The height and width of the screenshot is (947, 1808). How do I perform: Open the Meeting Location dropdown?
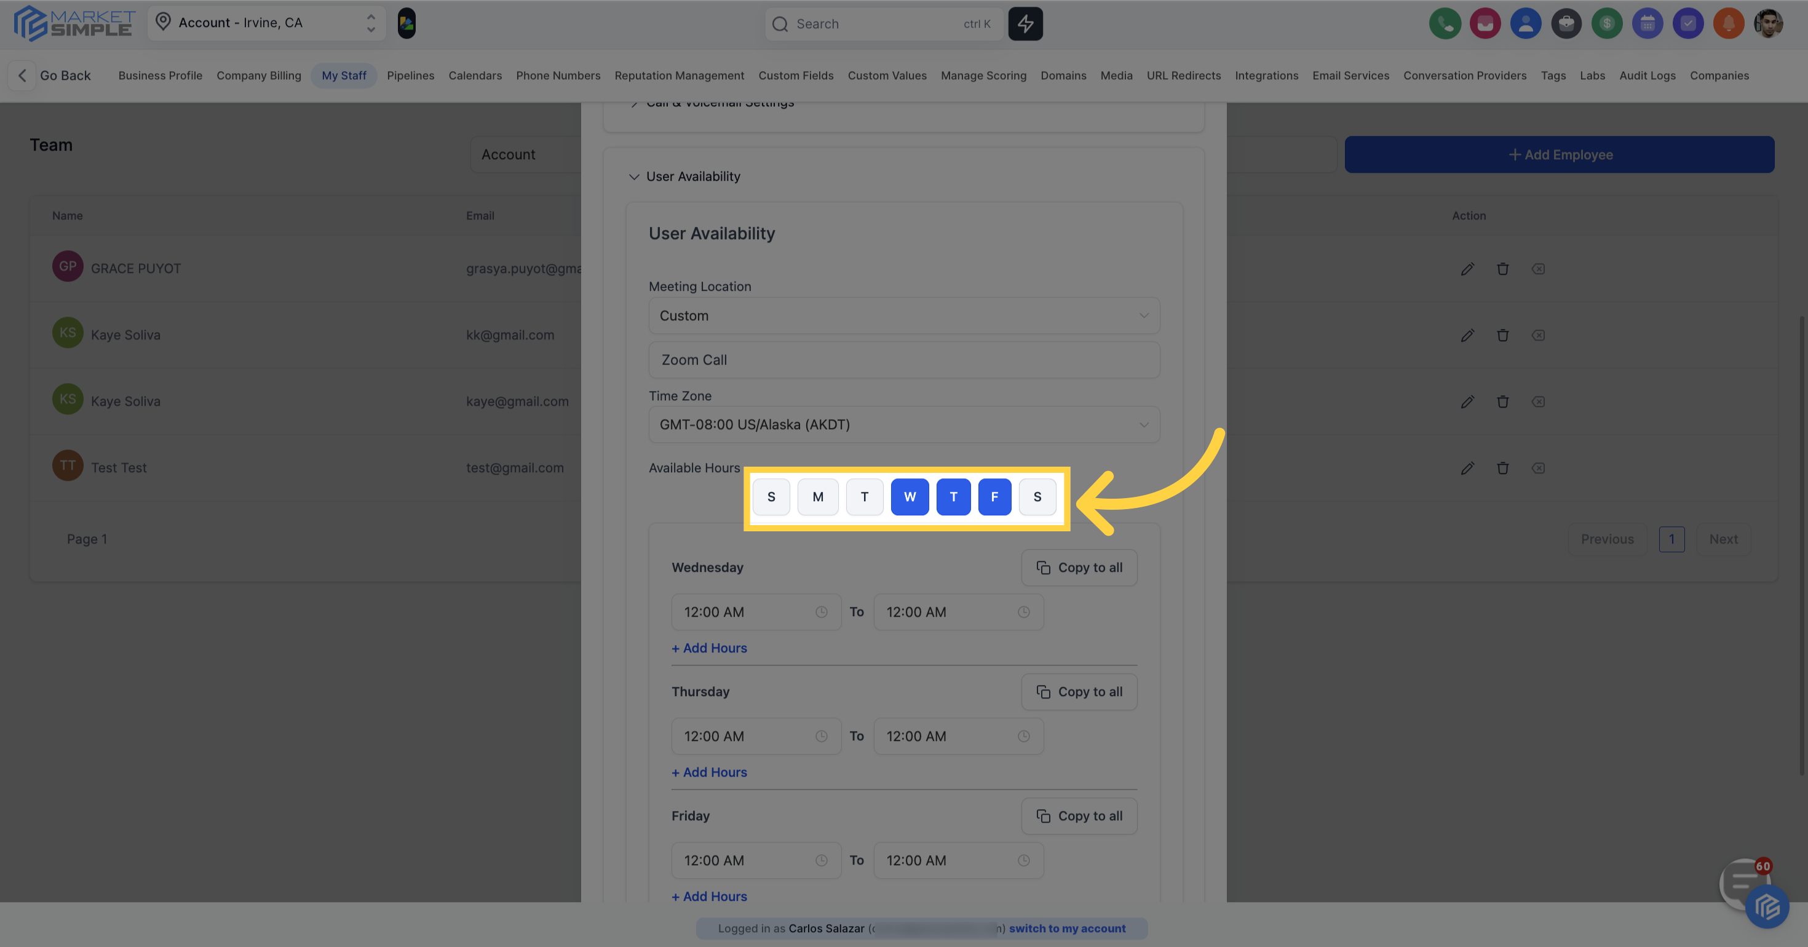(904, 315)
